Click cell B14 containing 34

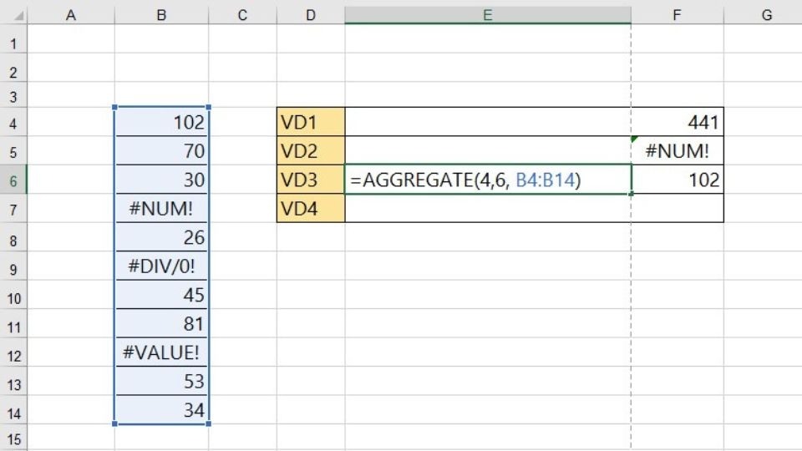[x=161, y=410]
